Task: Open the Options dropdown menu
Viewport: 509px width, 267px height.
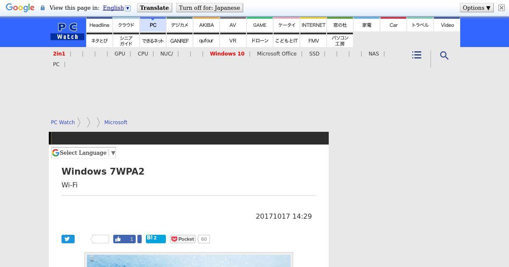Action: (x=476, y=8)
